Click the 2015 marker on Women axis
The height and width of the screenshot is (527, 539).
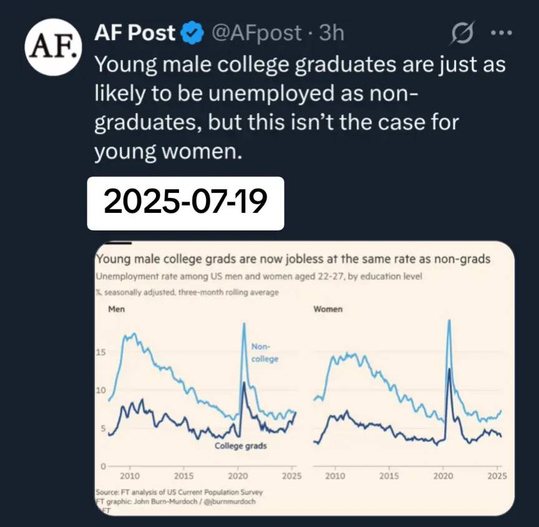(x=389, y=476)
